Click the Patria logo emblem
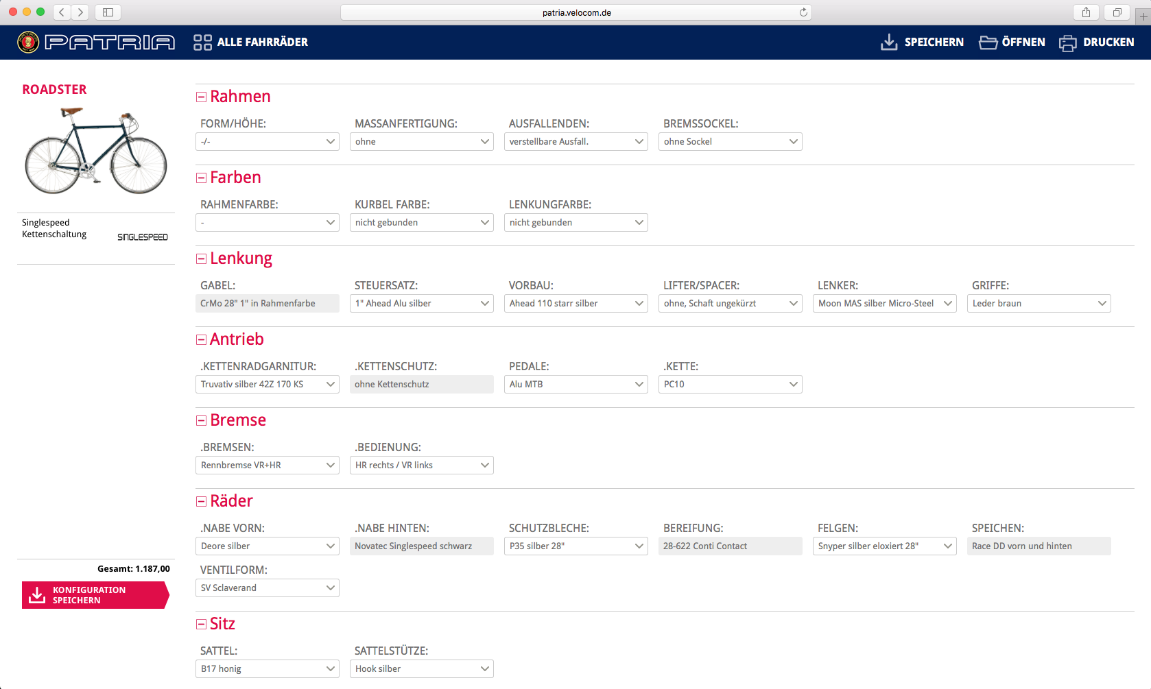Screen dimensions: 1151x689 coord(28,43)
